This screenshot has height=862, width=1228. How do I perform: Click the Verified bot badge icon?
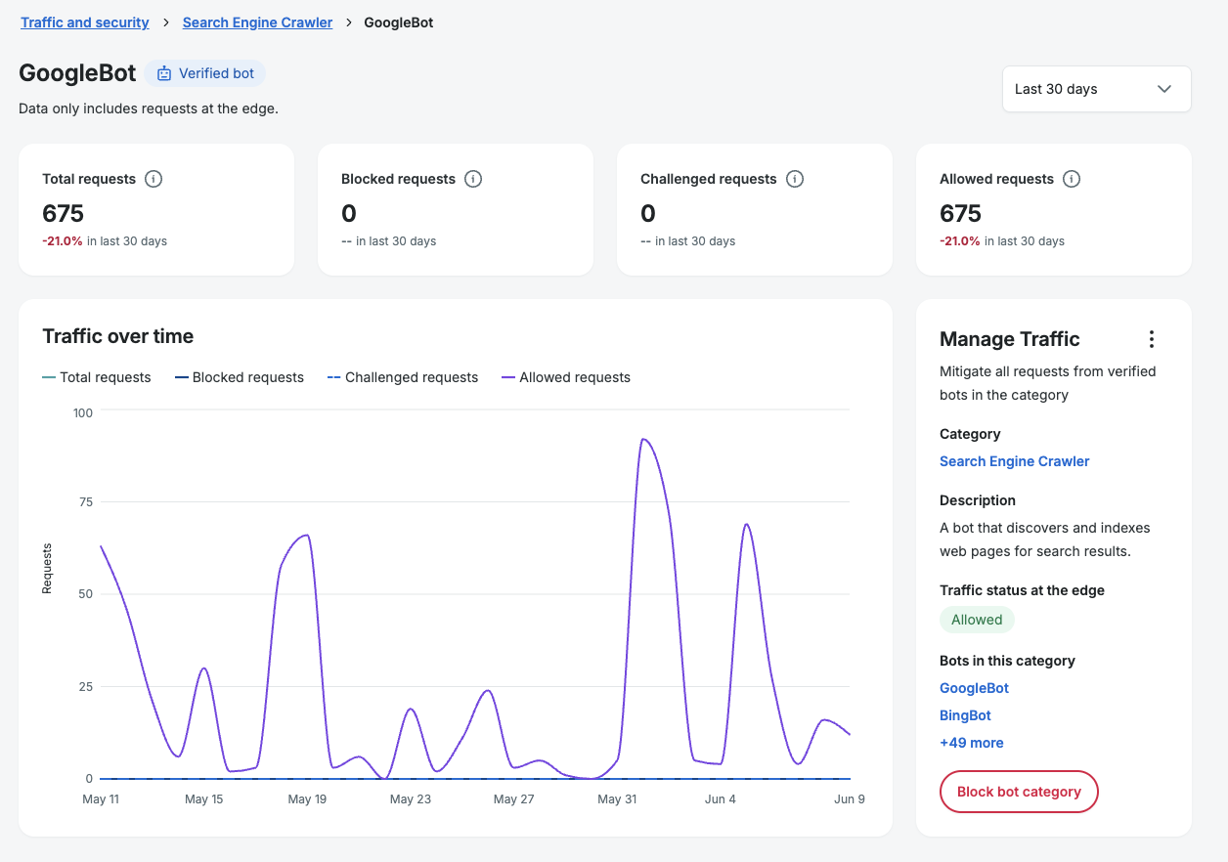pyautogui.click(x=164, y=73)
